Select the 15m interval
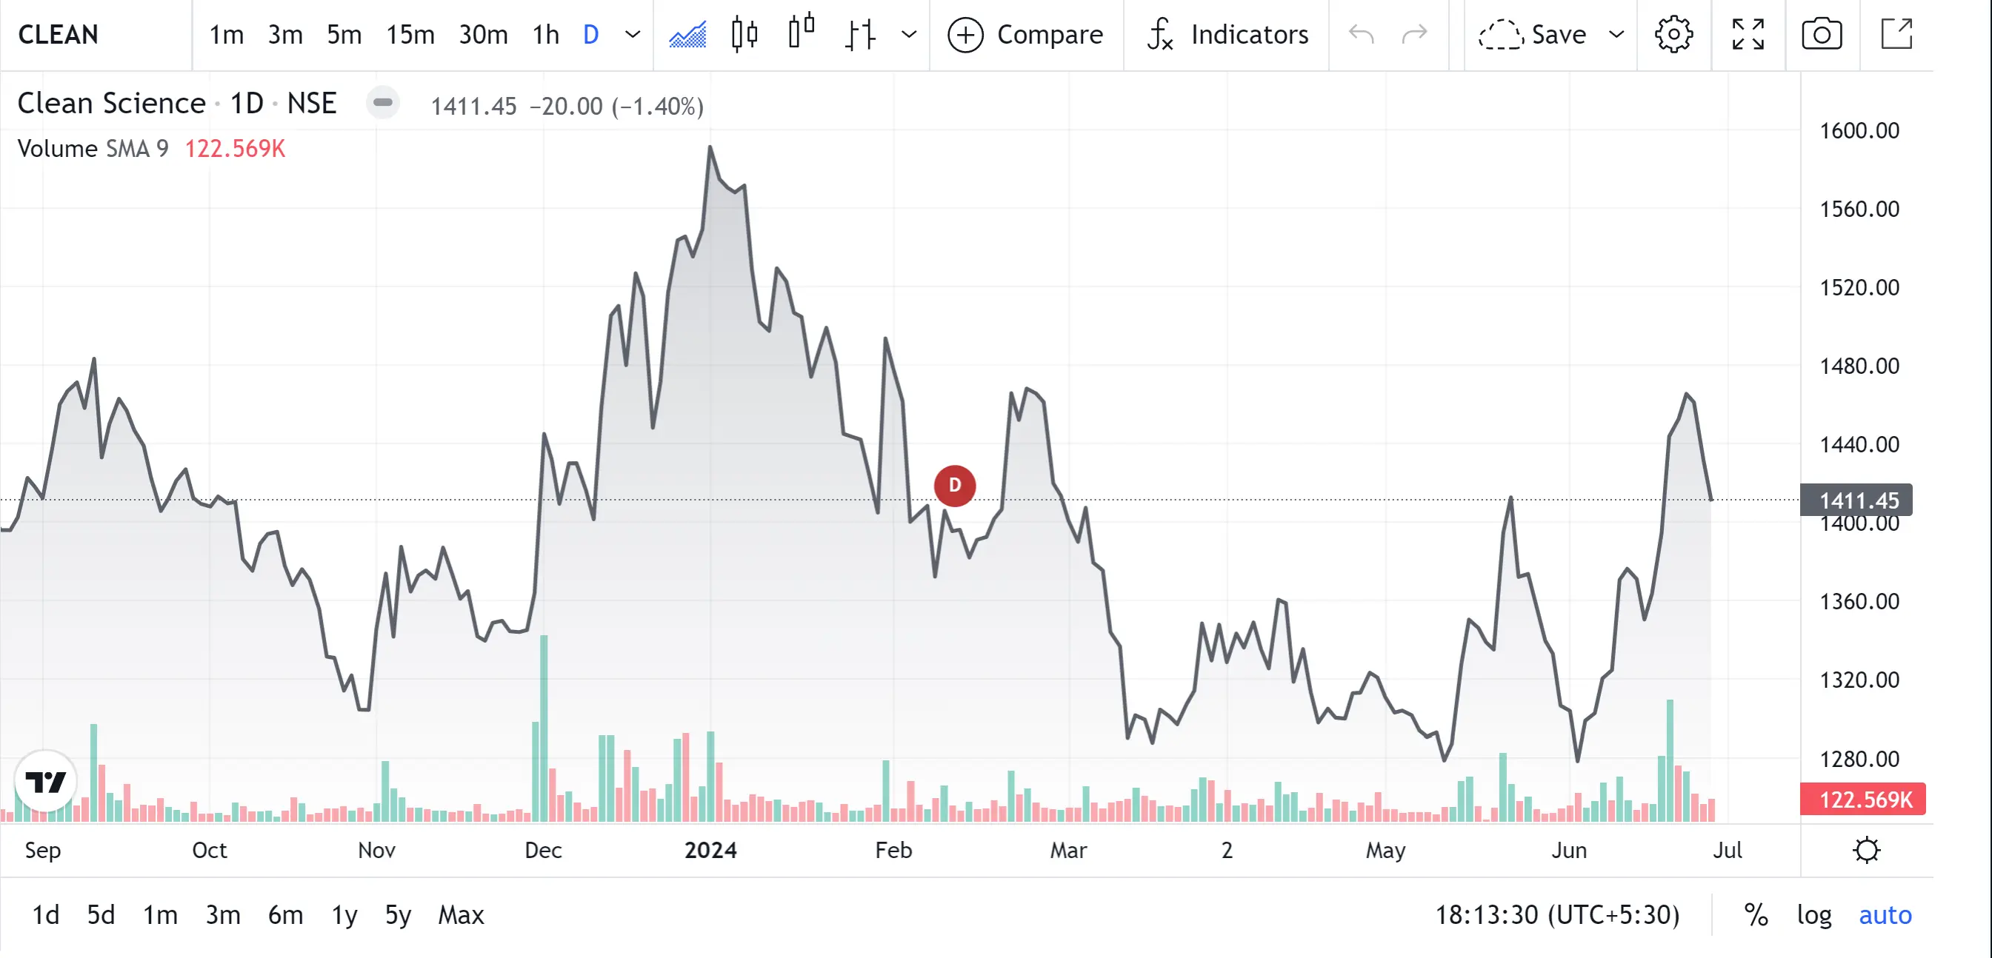Screen dimensions: 1992x958 coord(410,35)
